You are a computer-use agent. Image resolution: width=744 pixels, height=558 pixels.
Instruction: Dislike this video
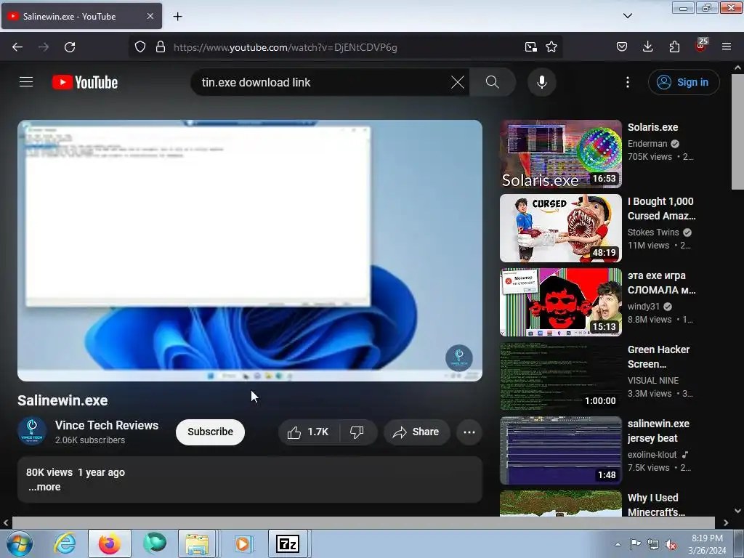[x=357, y=432]
